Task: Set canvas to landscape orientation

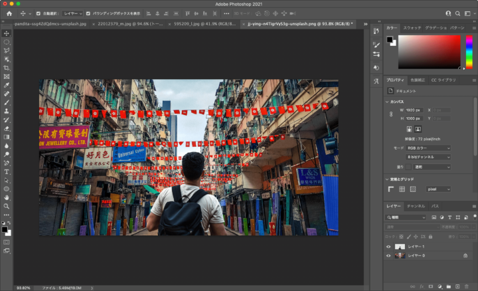Action: click(418, 129)
